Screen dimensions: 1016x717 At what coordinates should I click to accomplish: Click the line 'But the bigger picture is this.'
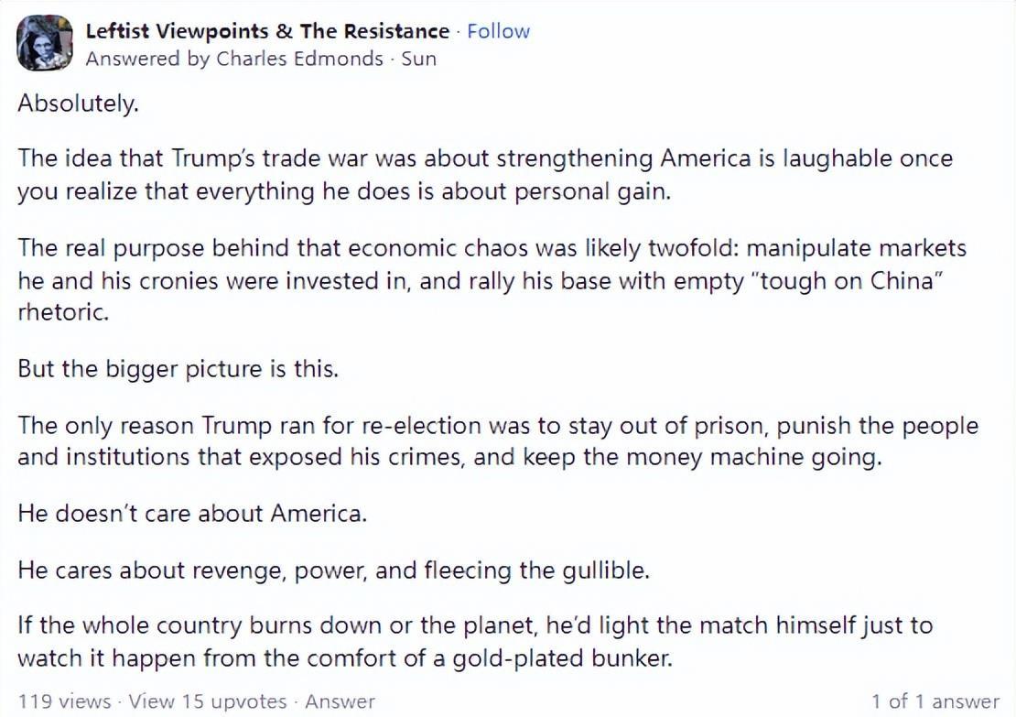pyautogui.click(x=178, y=369)
